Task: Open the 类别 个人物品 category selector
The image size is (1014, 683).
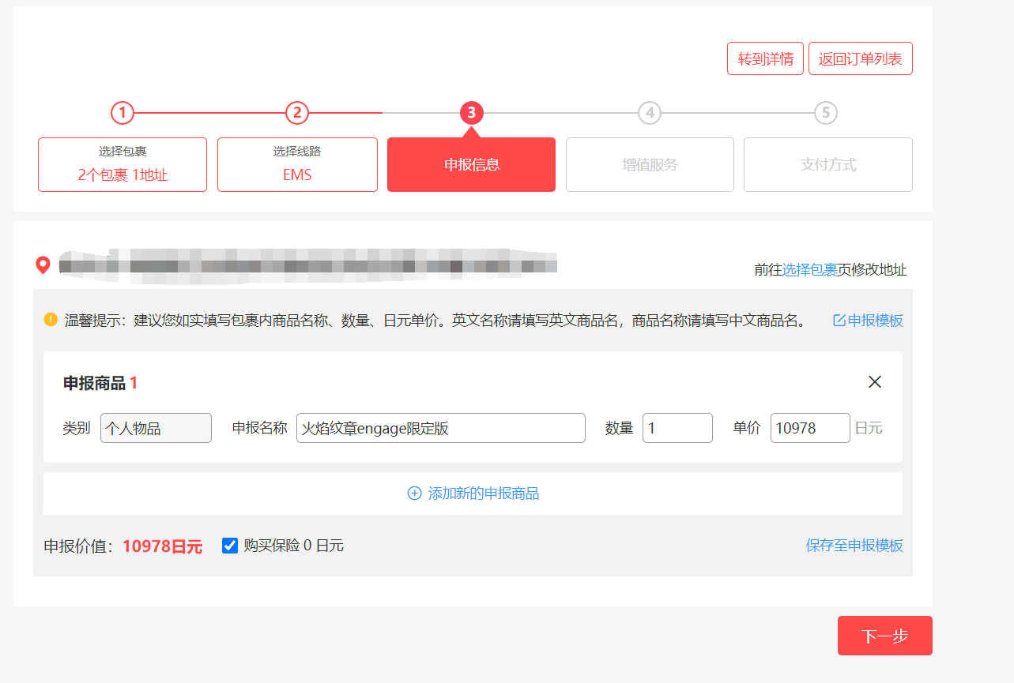Action: 156,428
